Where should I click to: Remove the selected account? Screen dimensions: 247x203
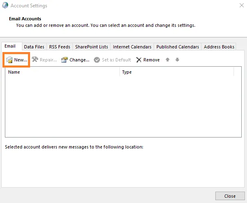tap(148, 60)
